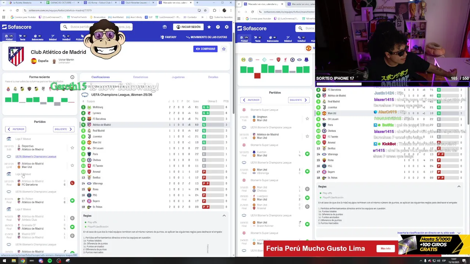470x264 pixels.
Task: Collapse the Reglas section in right window
Action: (459, 187)
